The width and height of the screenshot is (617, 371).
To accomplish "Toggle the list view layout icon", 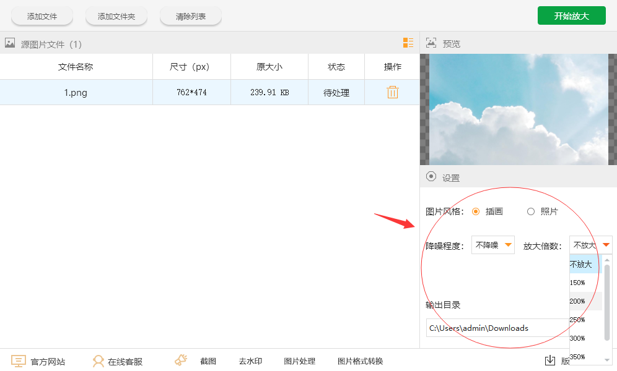I will point(408,43).
